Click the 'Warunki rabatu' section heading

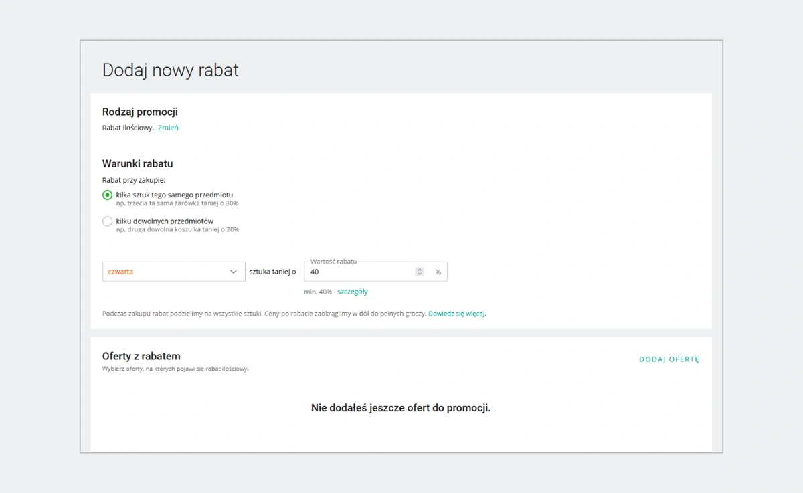(x=137, y=163)
